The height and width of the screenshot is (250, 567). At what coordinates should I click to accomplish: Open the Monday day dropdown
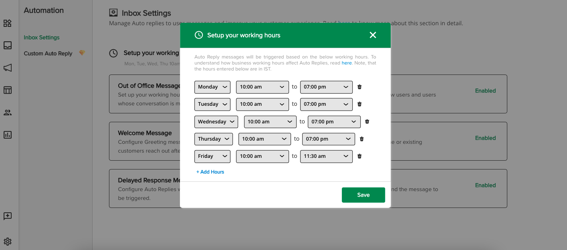tap(212, 87)
